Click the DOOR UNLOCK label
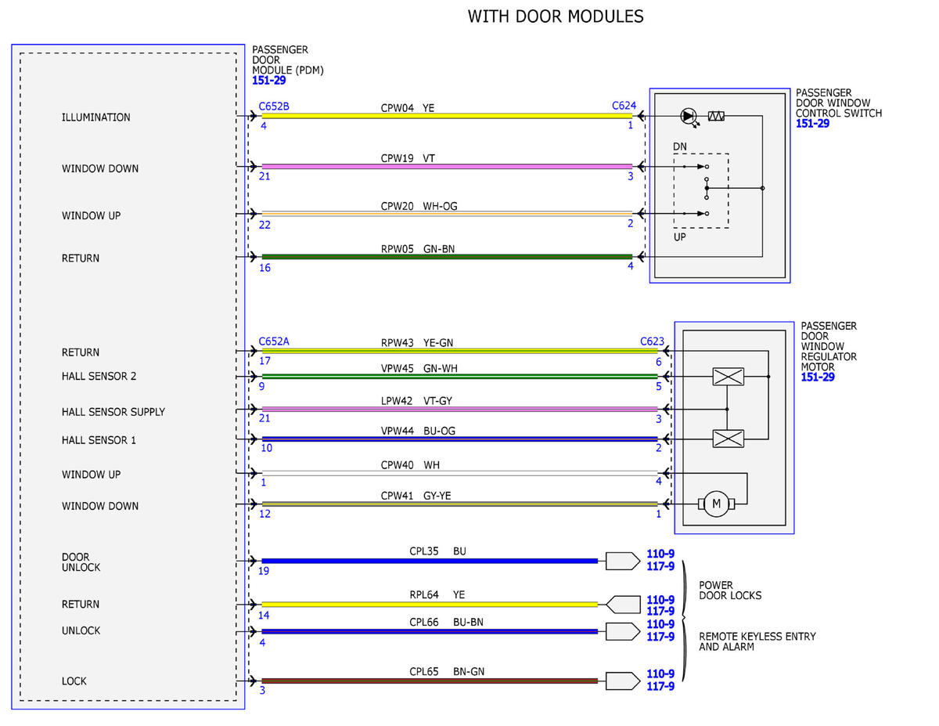The width and height of the screenshot is (939, 726). (81, 562)
